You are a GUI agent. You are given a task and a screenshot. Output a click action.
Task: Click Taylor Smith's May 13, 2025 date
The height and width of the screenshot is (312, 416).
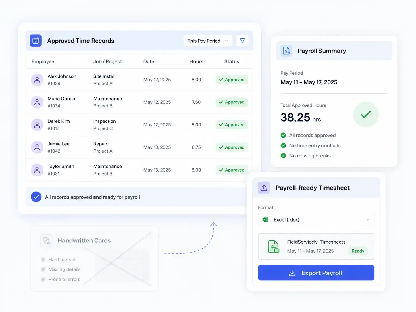[x=157, y=170]
